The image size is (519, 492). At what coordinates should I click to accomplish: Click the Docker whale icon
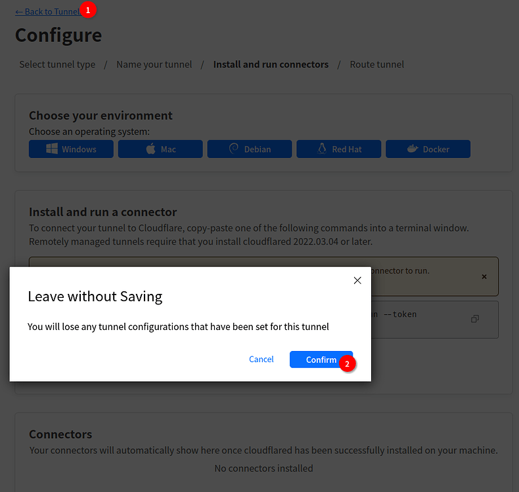pos(413,149)
